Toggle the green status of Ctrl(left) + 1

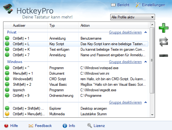(x=7, y=38)
